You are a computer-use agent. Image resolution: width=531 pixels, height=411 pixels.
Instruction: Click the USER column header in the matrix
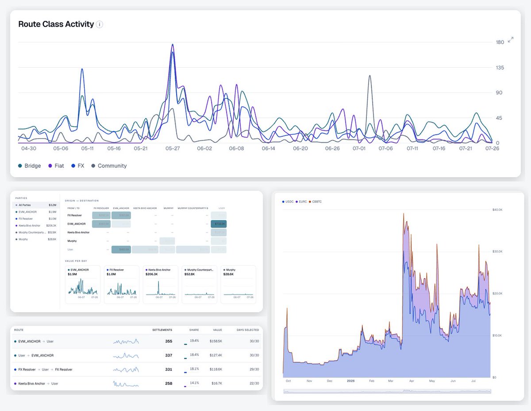point(222,207)
